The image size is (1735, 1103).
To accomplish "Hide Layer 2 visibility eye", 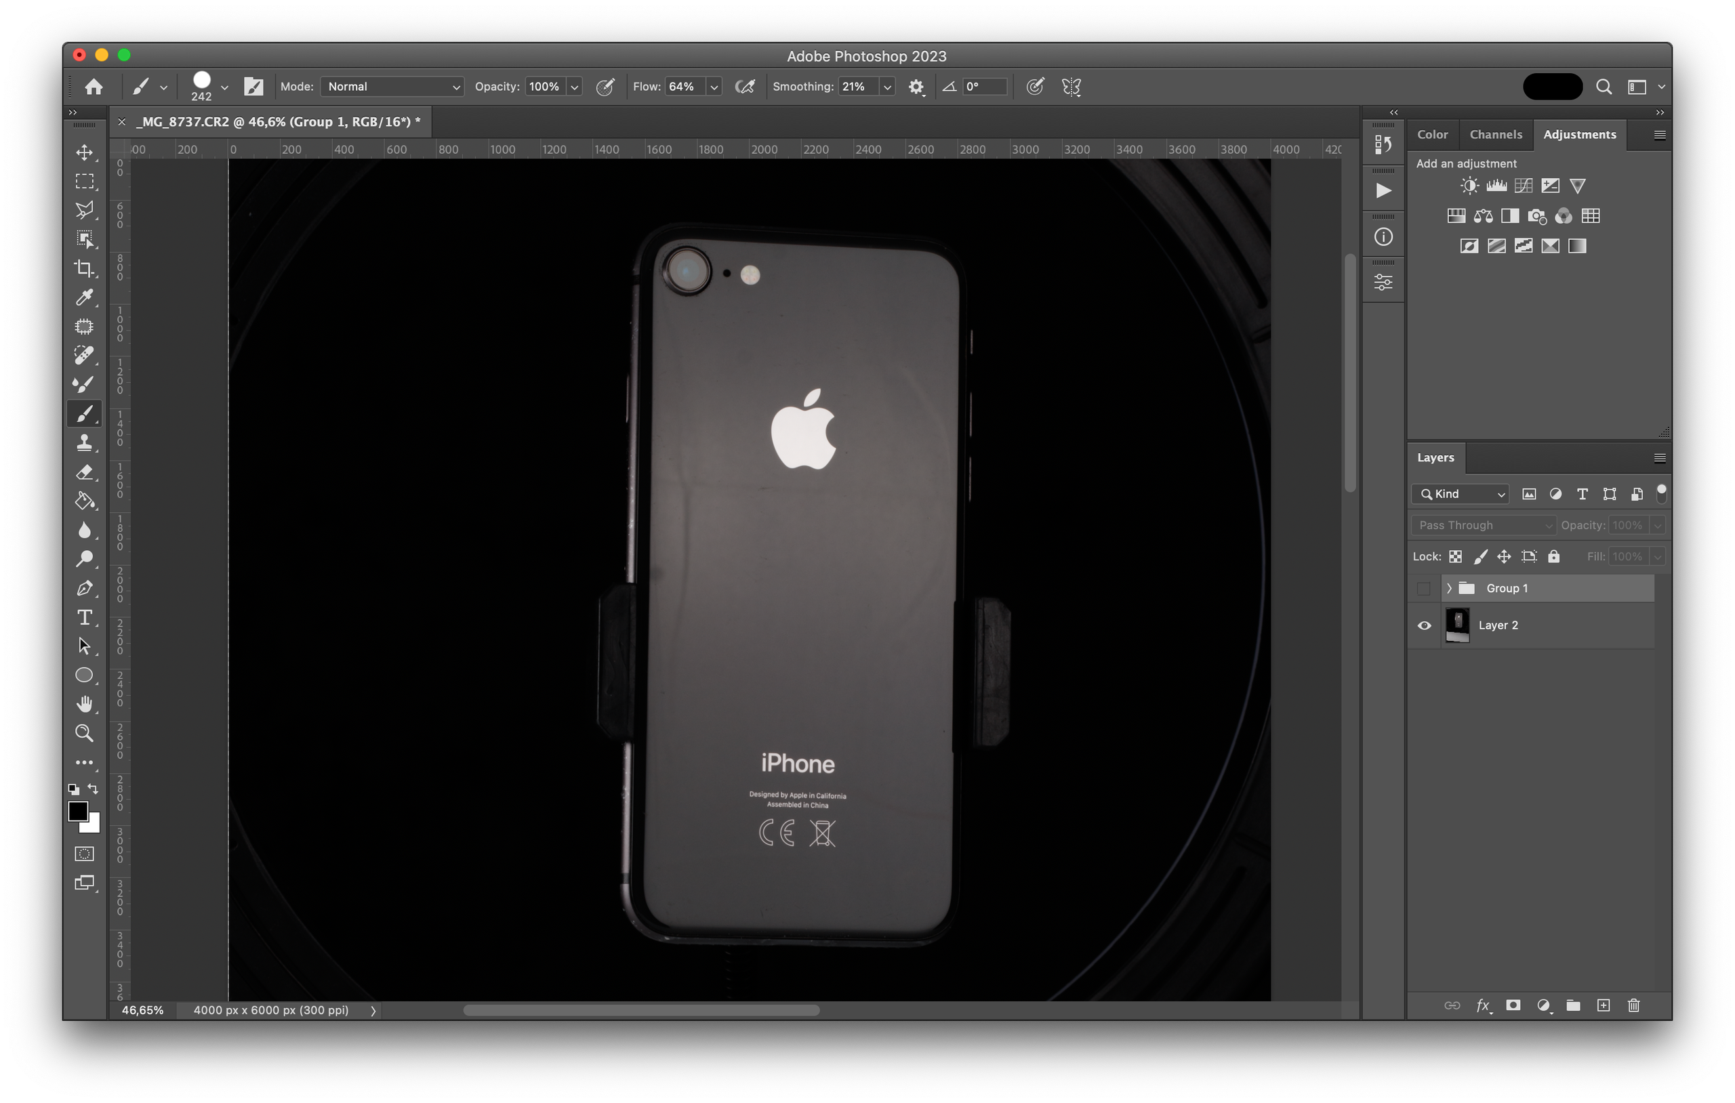I will [1424, 625].
